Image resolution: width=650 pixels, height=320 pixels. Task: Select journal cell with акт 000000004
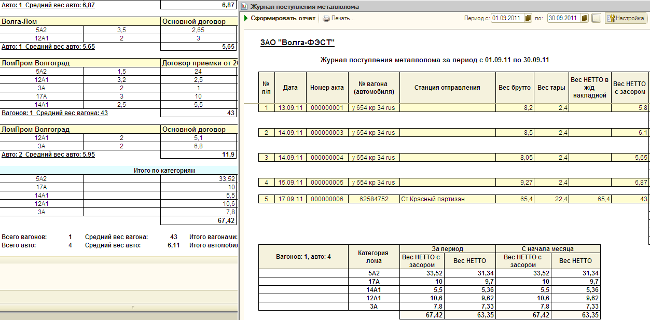tap(327, 158)
